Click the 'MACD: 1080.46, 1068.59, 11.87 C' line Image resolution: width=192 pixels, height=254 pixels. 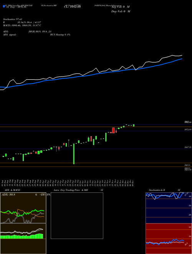tap(22, 25)
